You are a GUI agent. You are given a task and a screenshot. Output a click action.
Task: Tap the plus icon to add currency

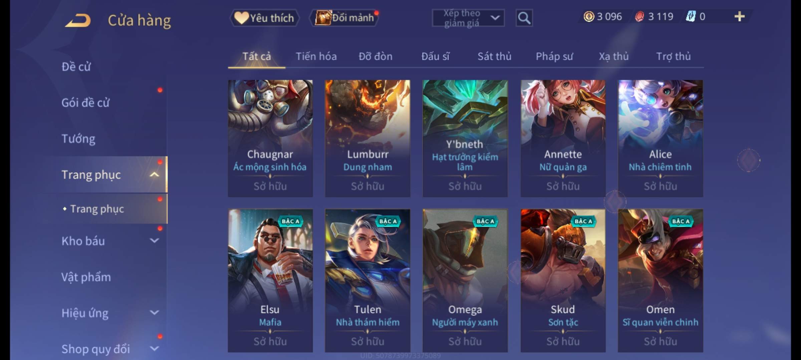click(740, 17)
